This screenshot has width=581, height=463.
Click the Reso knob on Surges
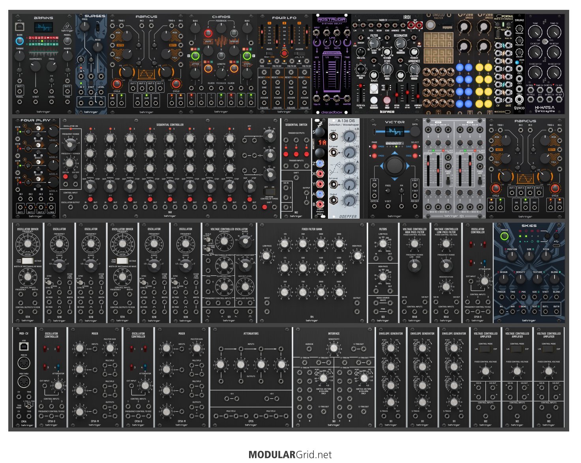point(97,47)
